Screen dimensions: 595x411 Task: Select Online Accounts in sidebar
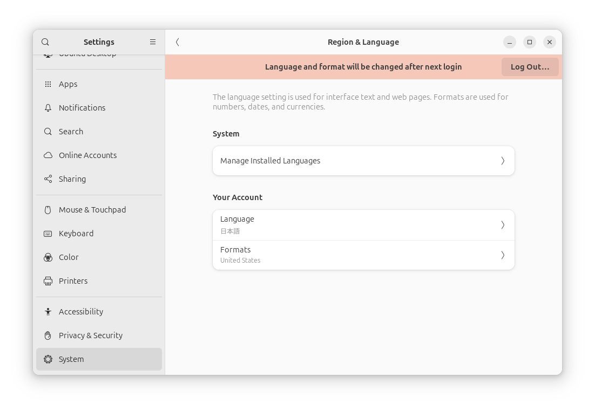click(99, 155)
